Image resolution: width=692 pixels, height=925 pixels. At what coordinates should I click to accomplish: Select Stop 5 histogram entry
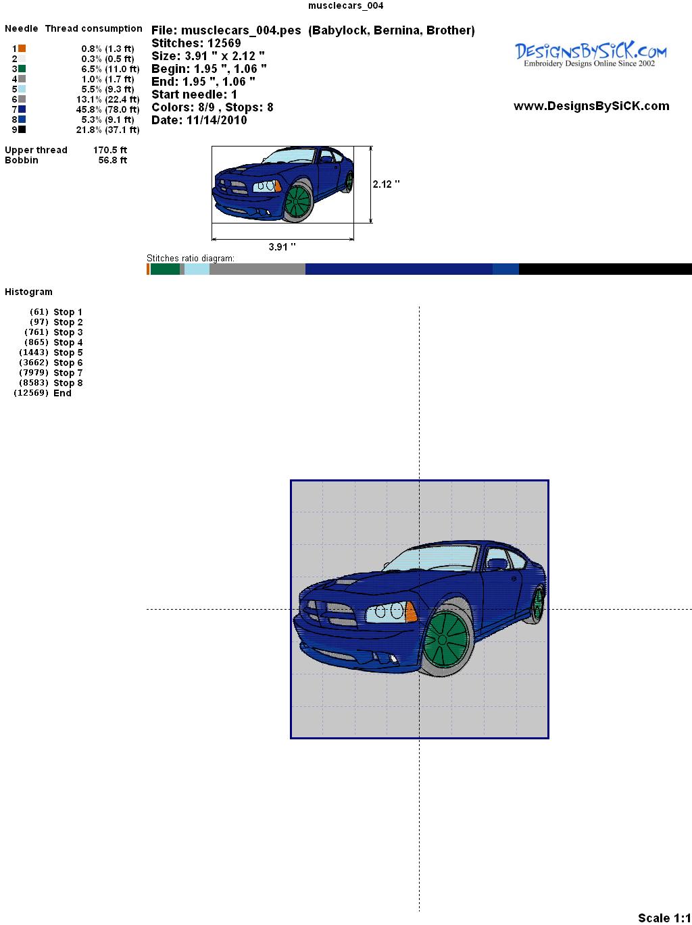click(x=68, y=352)
